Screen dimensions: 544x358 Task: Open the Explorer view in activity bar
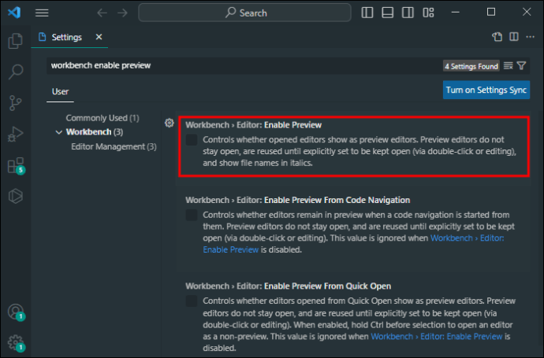pyautogui.click(x=15, y=41)
